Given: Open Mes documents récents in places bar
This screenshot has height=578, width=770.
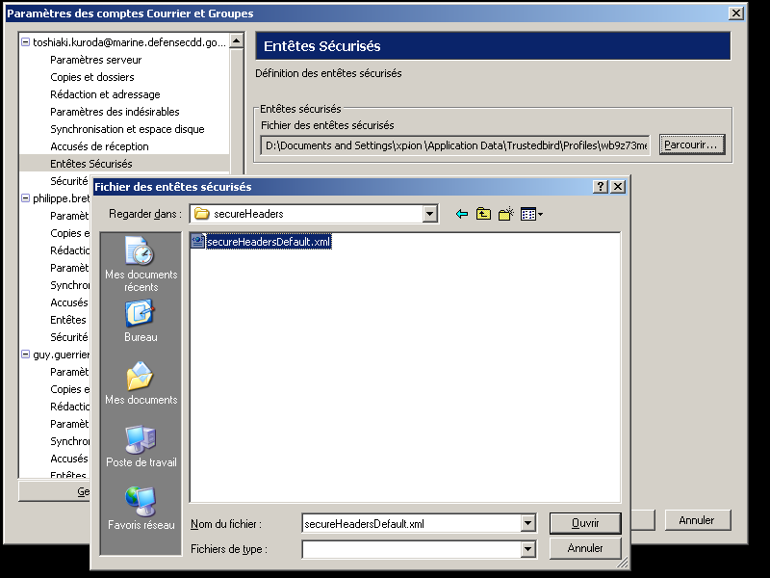Looking at the screenshot, I should [x=141, y=264].
